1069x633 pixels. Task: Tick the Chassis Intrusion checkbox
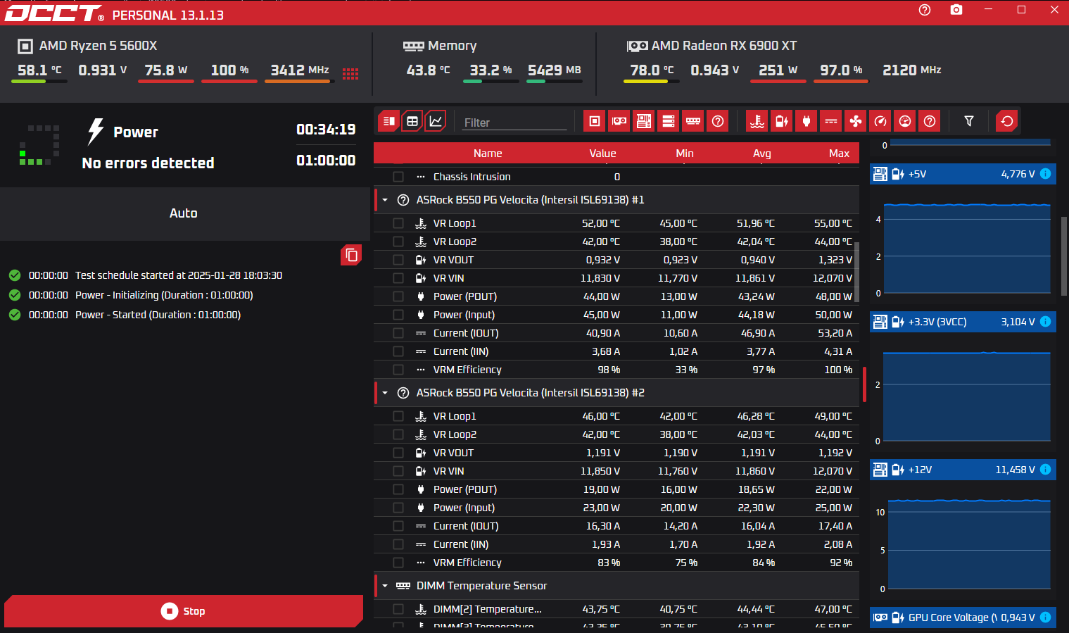click(398, 177)
